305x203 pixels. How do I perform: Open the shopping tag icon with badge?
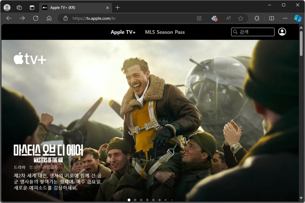(214, 19)
